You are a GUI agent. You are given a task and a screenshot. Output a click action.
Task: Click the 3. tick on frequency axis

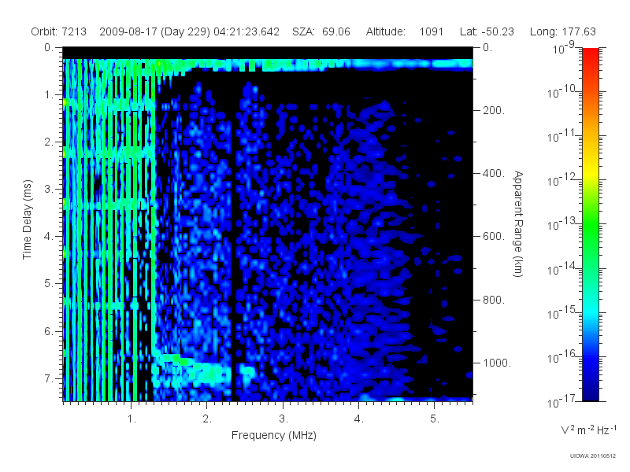(x=283, y=419)
